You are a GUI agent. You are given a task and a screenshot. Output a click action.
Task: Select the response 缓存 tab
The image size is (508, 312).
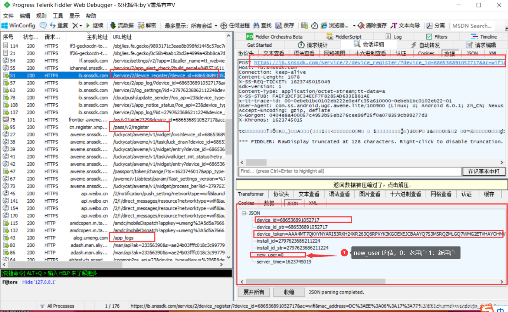(489, 194)
